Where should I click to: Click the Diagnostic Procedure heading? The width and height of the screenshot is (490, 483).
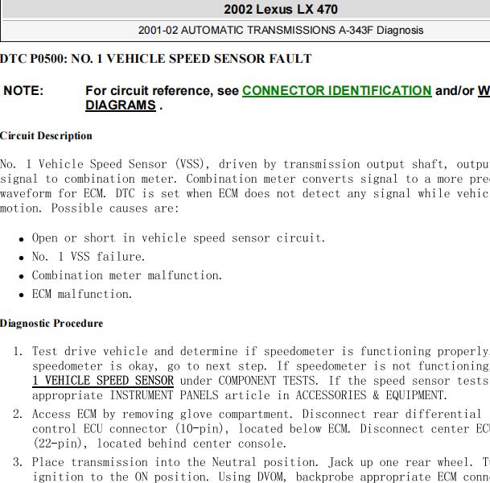pos(51,324)
